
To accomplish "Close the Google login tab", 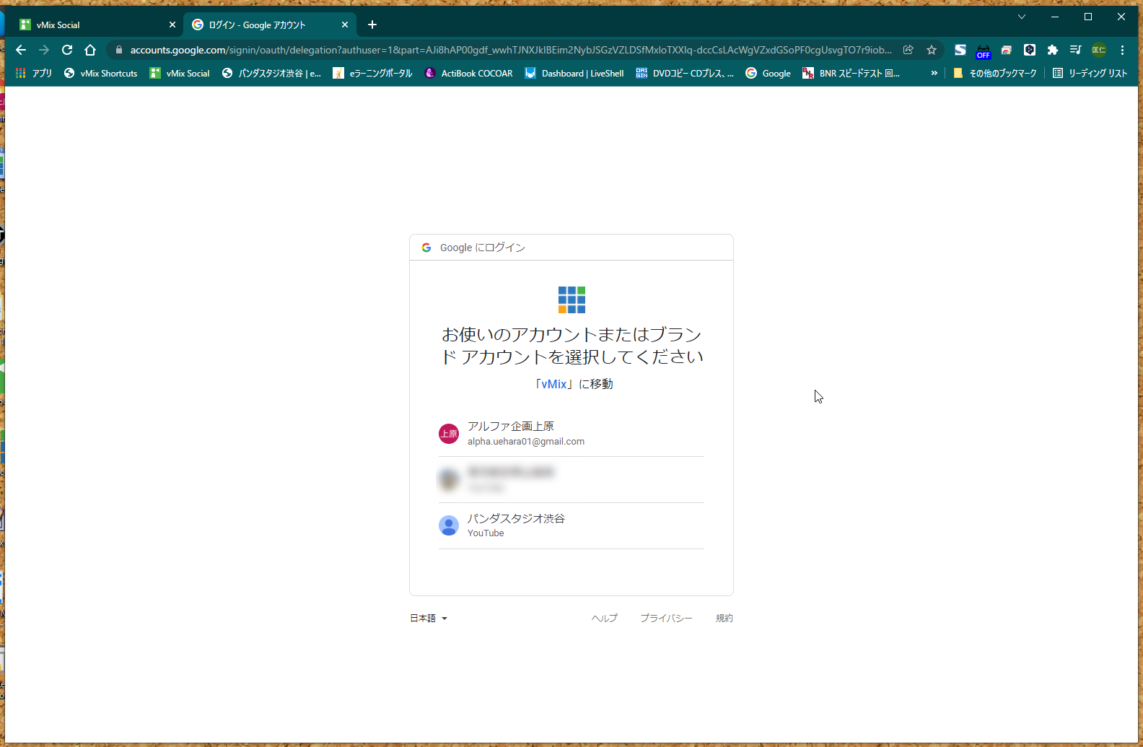I will click(x=345, y=25).
